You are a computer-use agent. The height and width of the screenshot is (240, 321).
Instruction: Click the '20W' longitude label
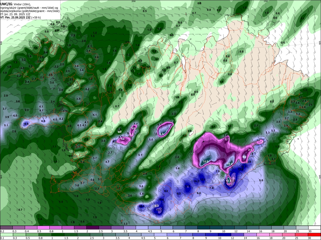click(x=133, y=1)
